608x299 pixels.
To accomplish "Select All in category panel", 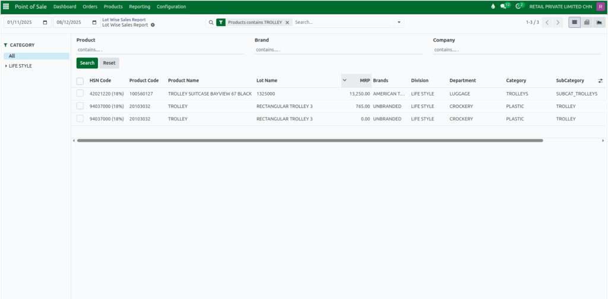I will [36, 56].
